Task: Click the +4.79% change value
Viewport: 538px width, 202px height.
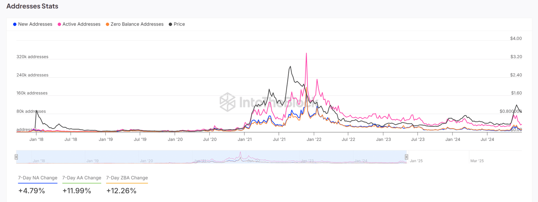Action: tap(32, 191)
